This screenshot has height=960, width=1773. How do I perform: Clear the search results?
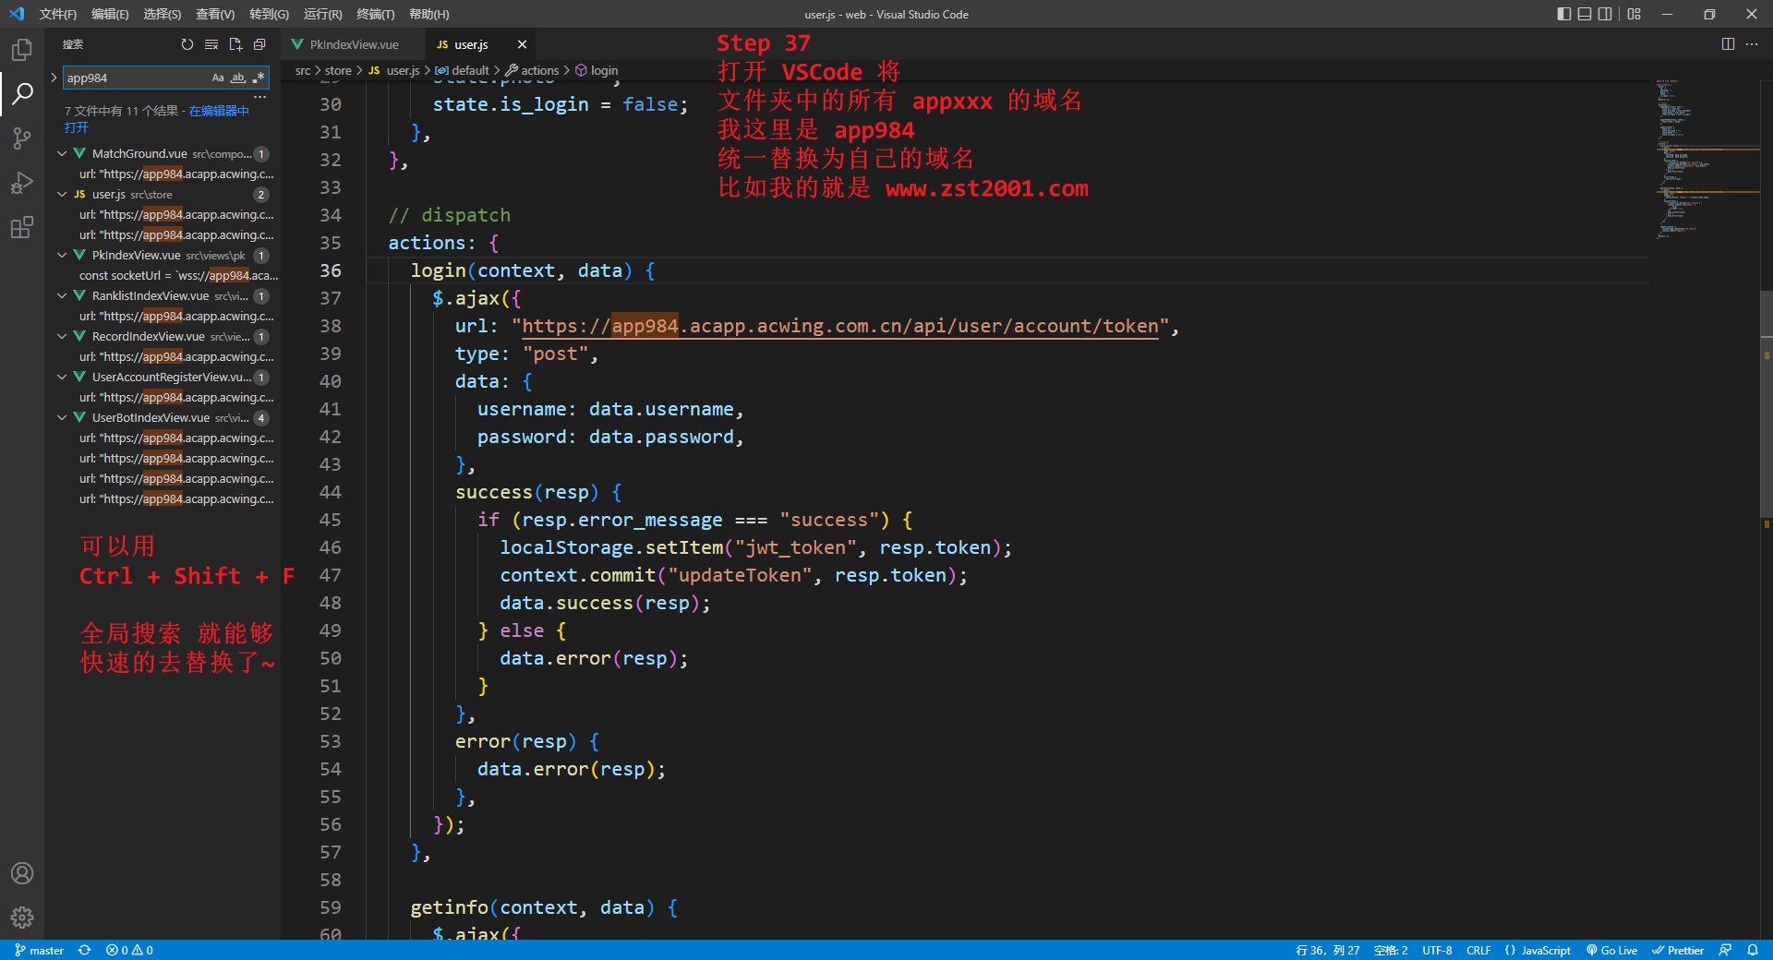coord(211,44)
